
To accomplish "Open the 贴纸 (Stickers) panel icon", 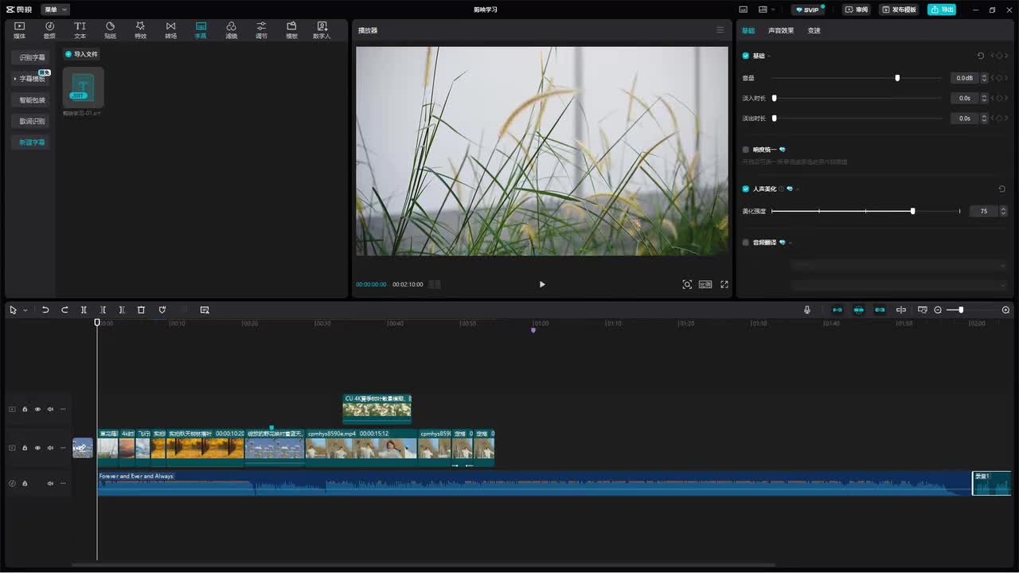I will [x=110, y=30].
